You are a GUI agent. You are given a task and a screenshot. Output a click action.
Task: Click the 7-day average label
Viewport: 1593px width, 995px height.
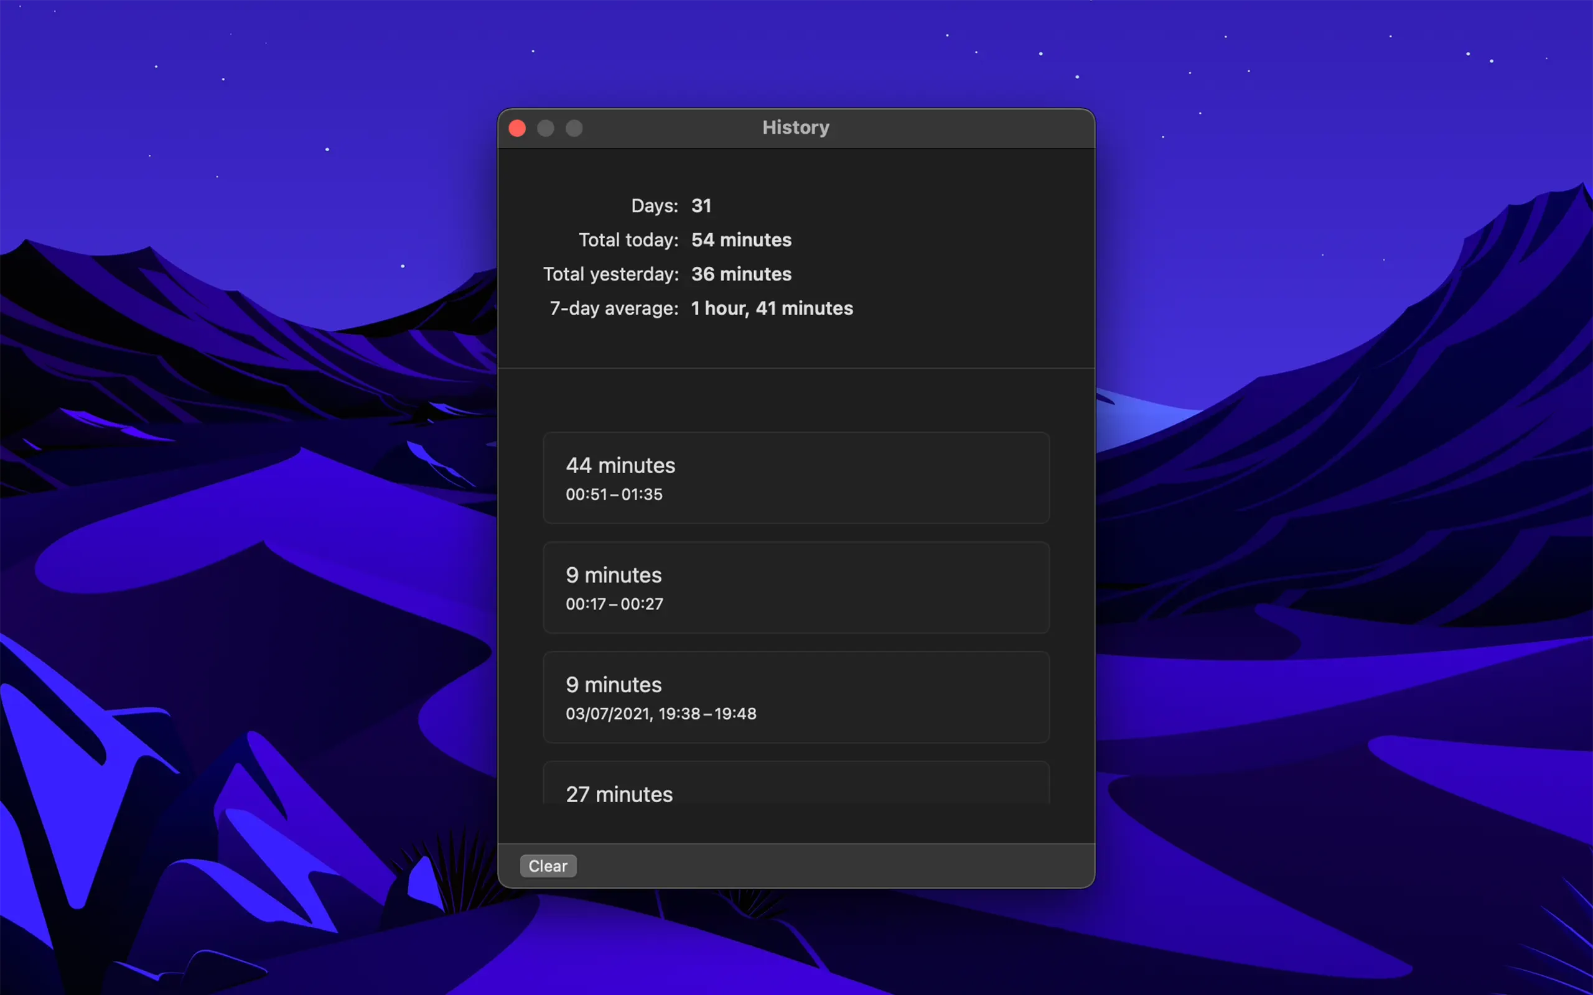(x=614, y=308)
